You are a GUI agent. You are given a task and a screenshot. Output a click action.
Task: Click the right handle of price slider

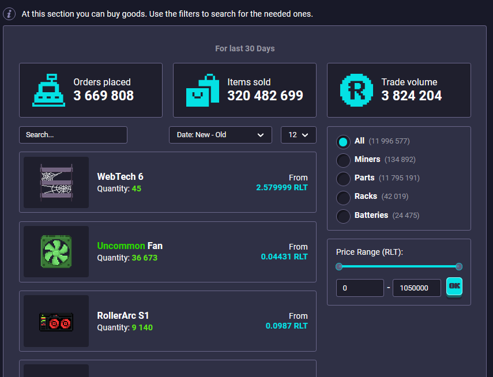(x=459, y=267)
